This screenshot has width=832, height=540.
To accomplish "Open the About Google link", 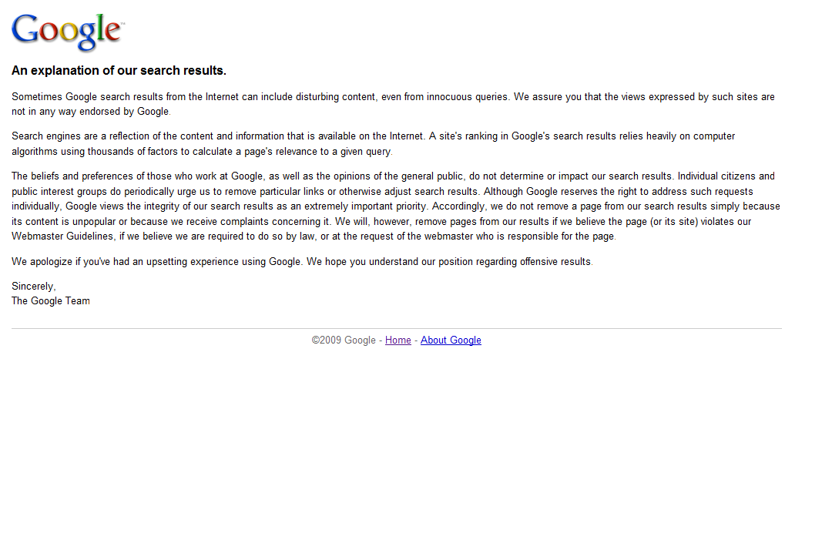I will 451,340.
